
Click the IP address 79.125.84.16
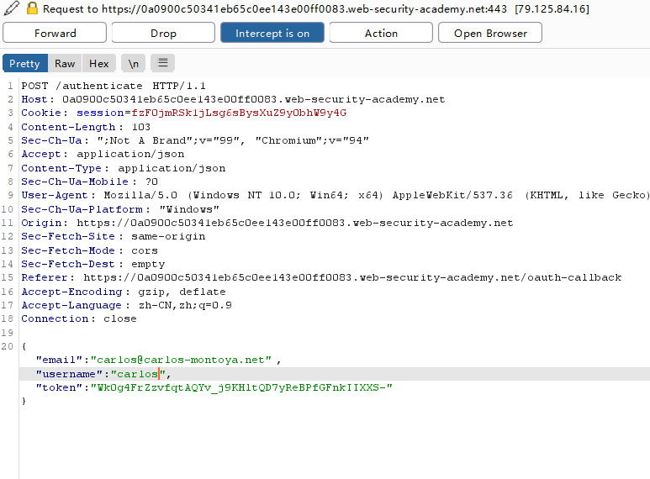click(552, 8)
